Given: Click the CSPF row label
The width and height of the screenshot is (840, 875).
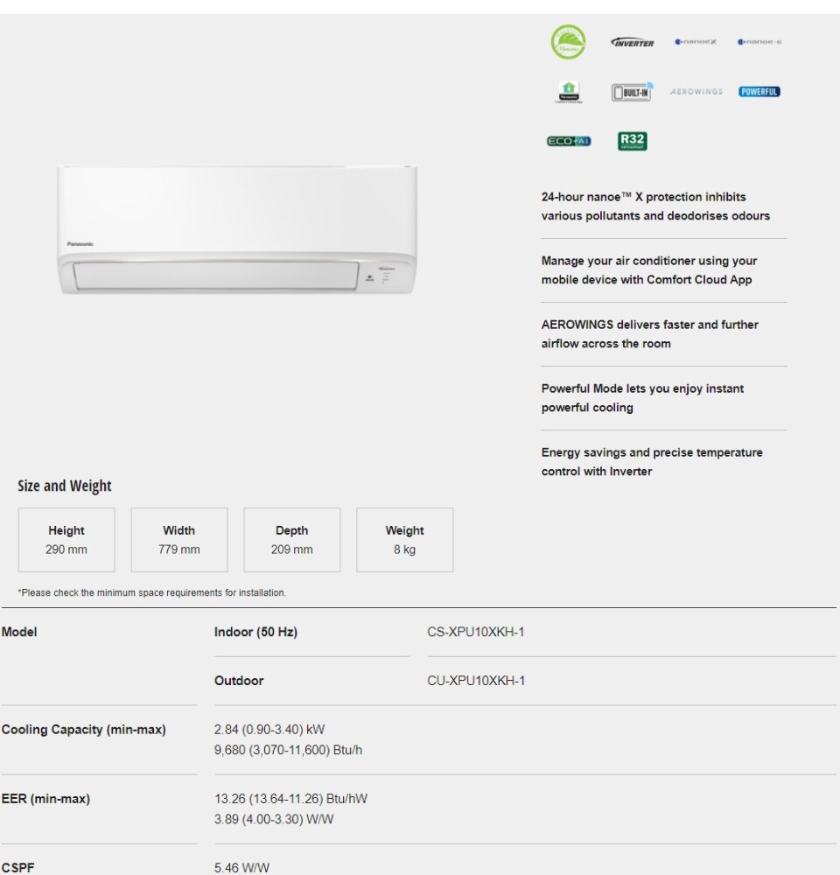Looking at the screenshot, I should (17, 868).
